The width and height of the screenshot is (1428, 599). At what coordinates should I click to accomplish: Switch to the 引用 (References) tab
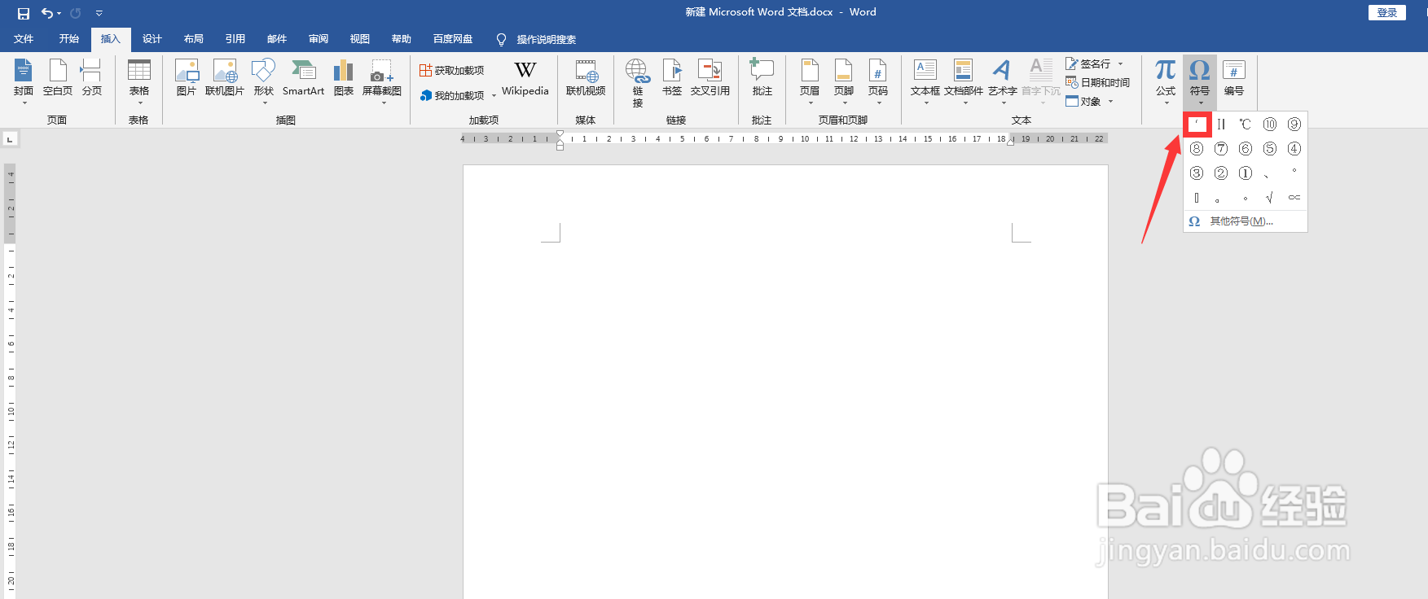click(235, 39)
